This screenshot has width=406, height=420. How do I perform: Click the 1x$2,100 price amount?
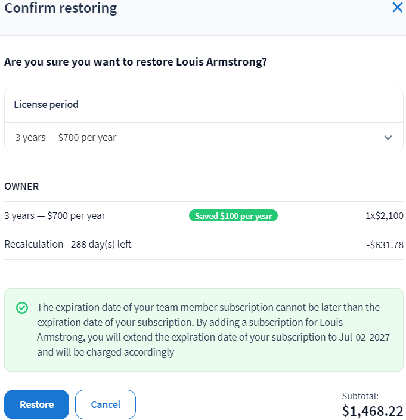(x=385, y=216)
